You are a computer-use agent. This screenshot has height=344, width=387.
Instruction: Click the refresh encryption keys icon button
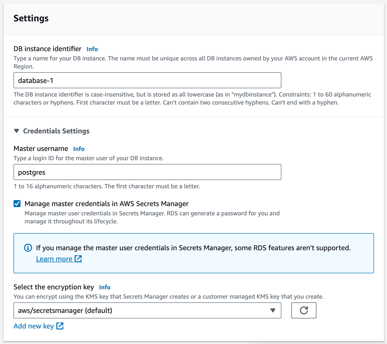304,310
